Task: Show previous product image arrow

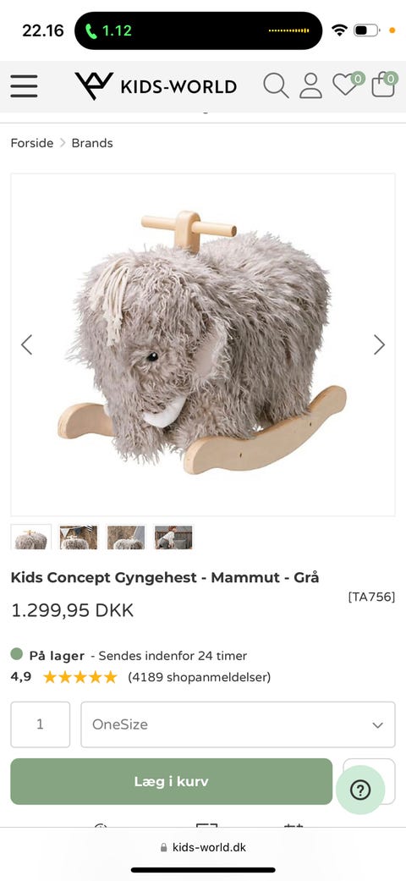Action: pos(26,345)
